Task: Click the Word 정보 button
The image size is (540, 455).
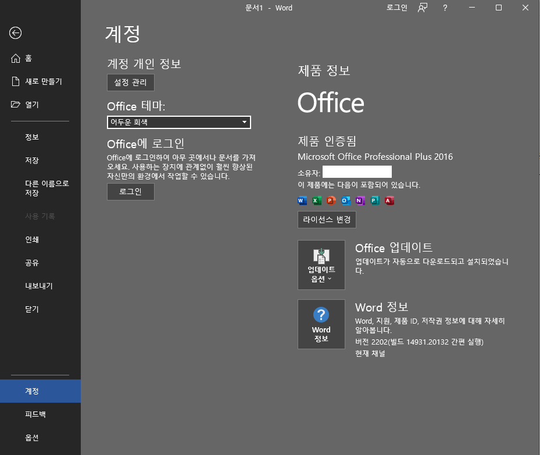Action: tap(321, 324)
